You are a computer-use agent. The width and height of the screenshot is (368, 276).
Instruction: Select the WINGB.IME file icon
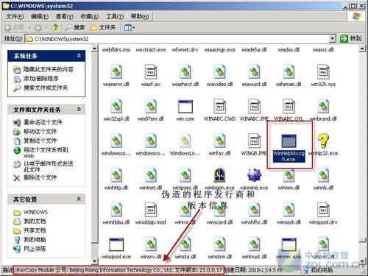[254, 141]
